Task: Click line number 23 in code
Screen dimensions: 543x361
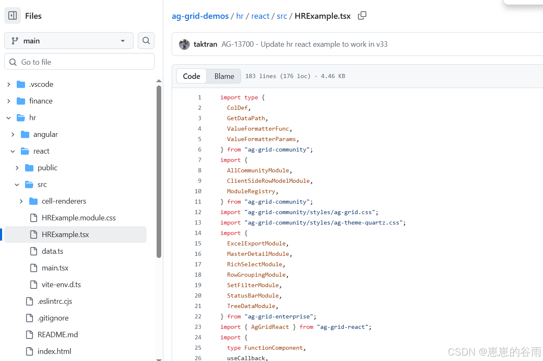Action: [x=198, y=327]
